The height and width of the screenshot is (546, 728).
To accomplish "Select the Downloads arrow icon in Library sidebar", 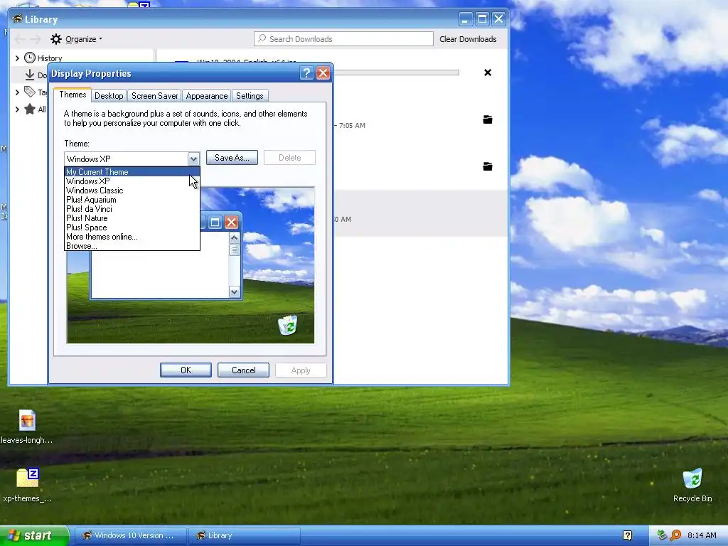I will [30, 75].
